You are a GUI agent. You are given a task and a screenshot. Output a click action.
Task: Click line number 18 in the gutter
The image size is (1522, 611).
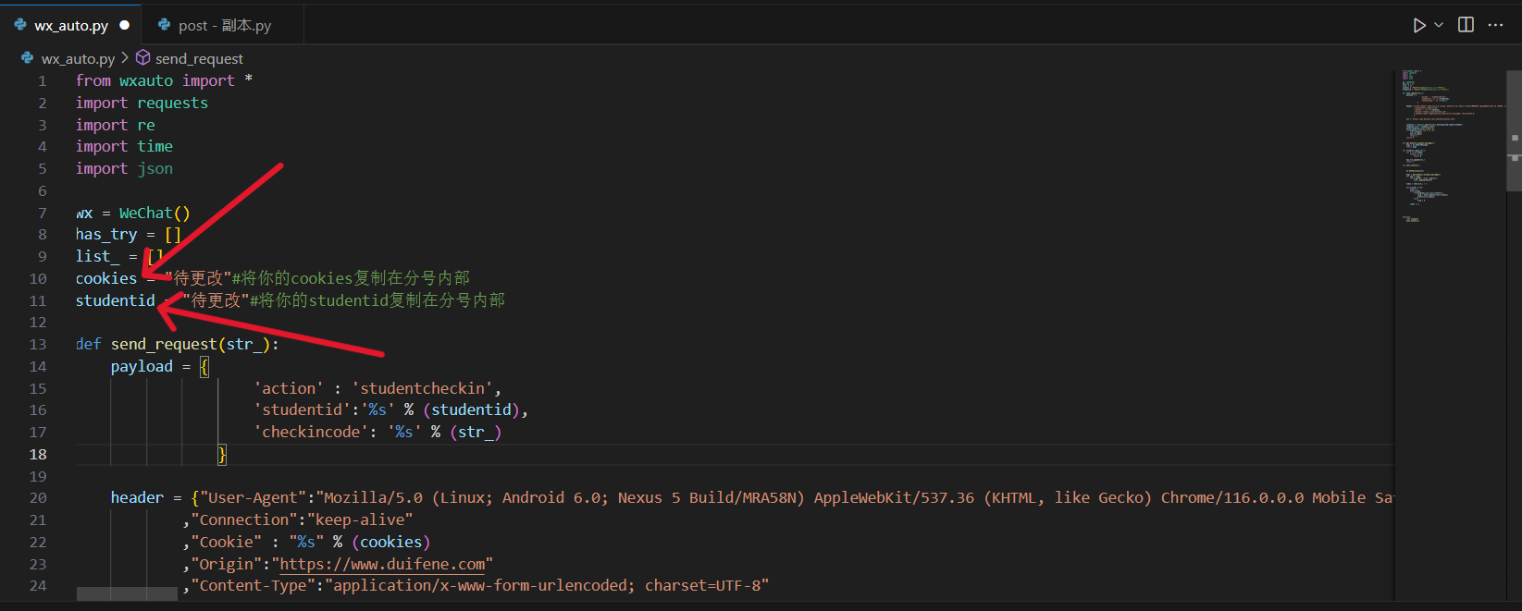coord(38,454)
